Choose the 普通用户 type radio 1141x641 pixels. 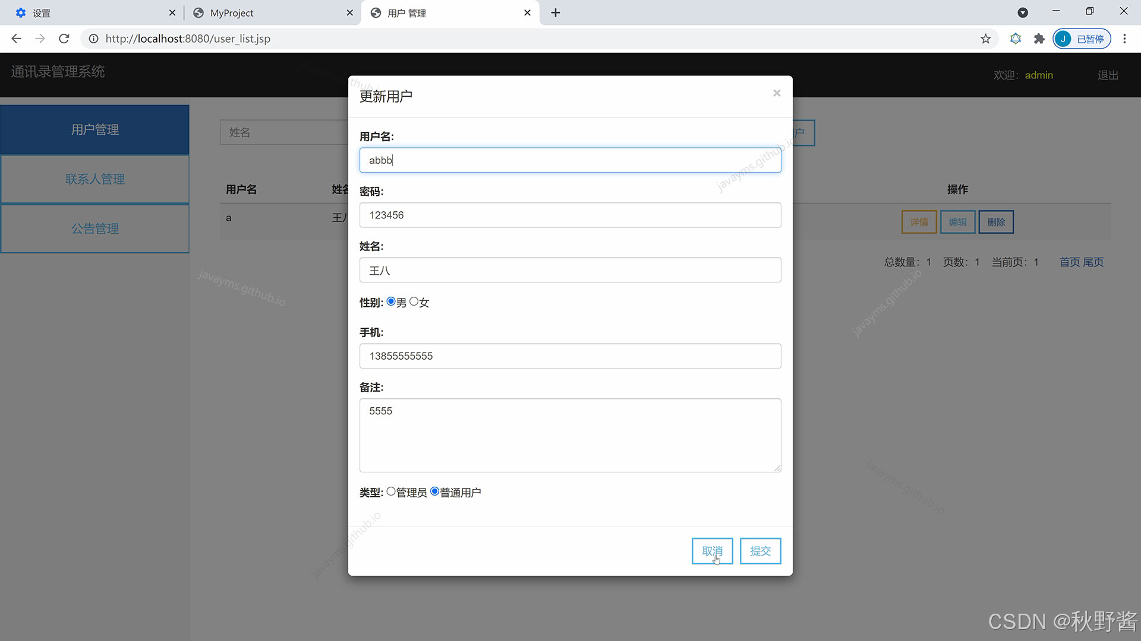pyautogui.click(x=434, y=491)
